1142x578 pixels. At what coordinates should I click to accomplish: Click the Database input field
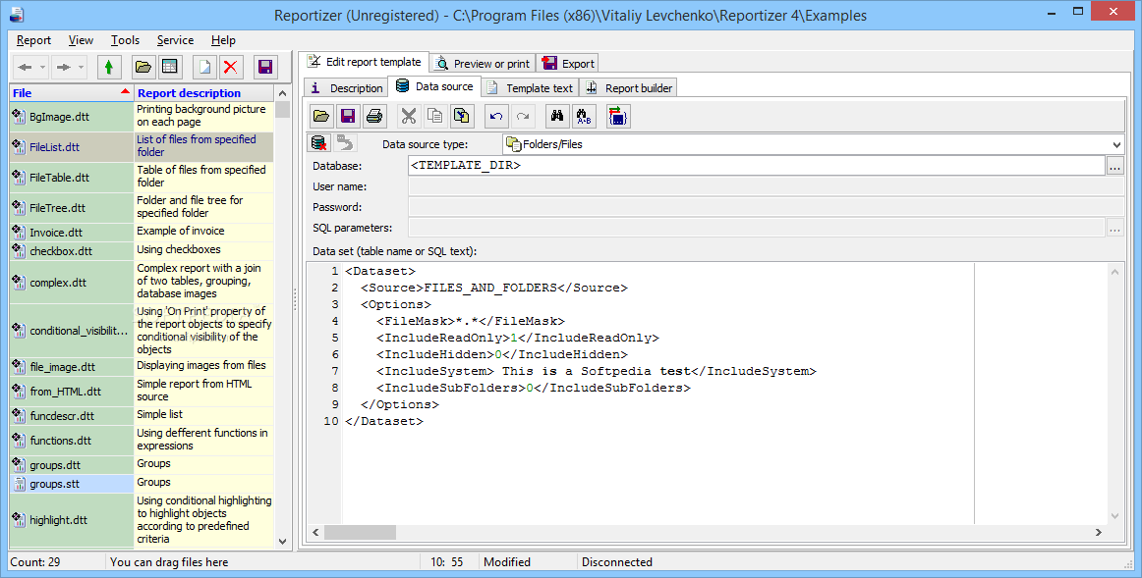click(x=757, y=165)
